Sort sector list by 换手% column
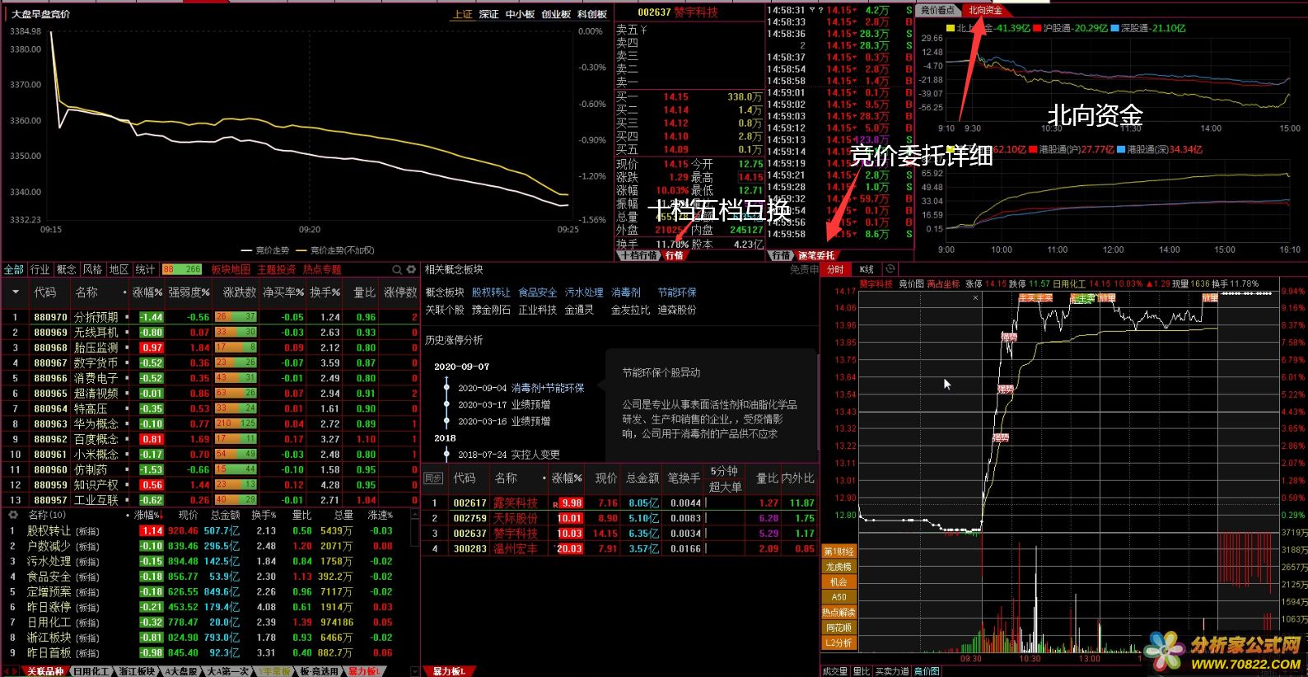The width and height of the screenshot is (1308, 677). click(x=325, y=292)
